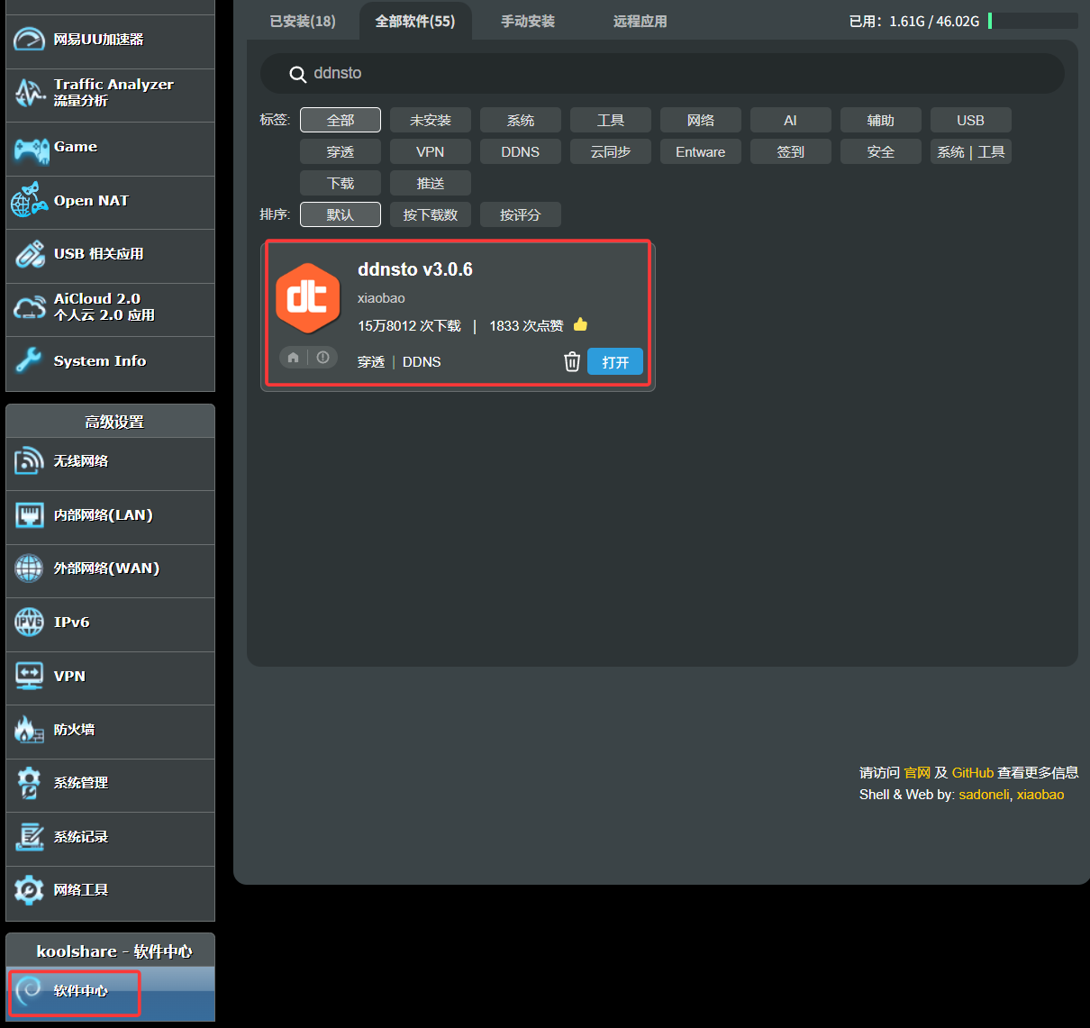
Task: Filter by the DDNS tag button
Action: coord(521,151)
